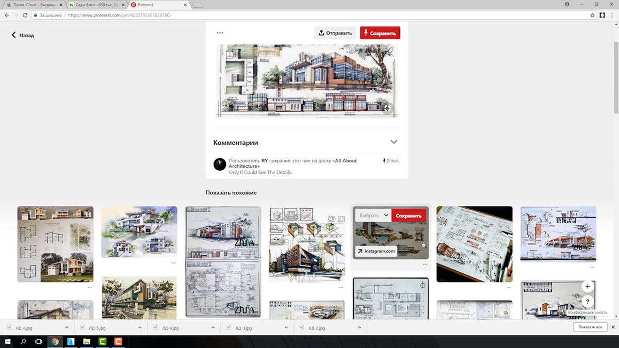
Task: Expand options arrow for ЛД-4.jpg
Action: click(x=213, y=328)
